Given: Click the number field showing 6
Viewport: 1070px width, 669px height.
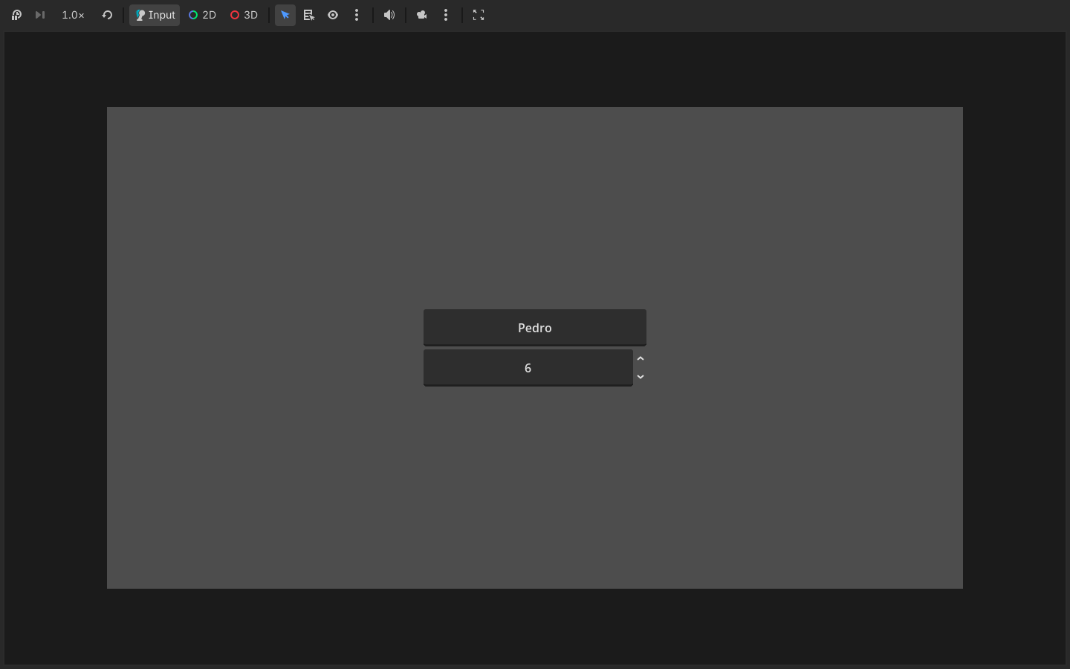Looking at the screenshot, I should (528, 368).
